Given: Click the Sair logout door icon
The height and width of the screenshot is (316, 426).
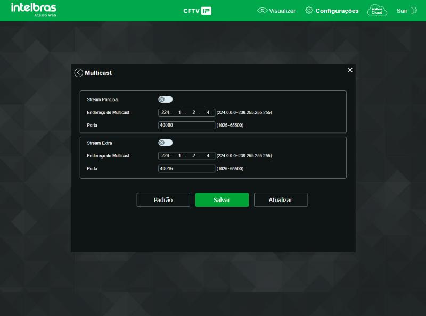Looking at the screenshot, I should (x=414, y=11).
